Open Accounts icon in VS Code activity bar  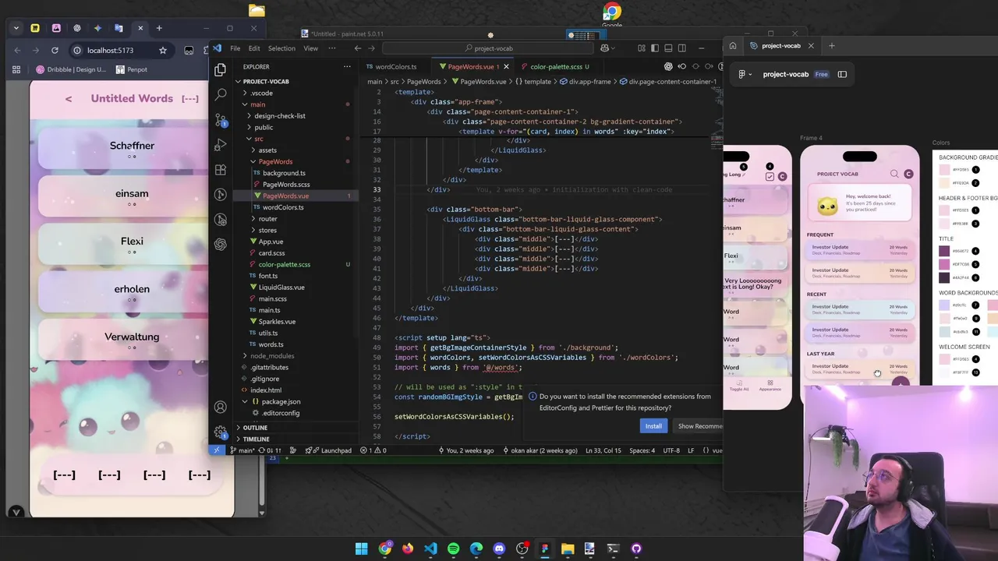click(x=221, y=407)
